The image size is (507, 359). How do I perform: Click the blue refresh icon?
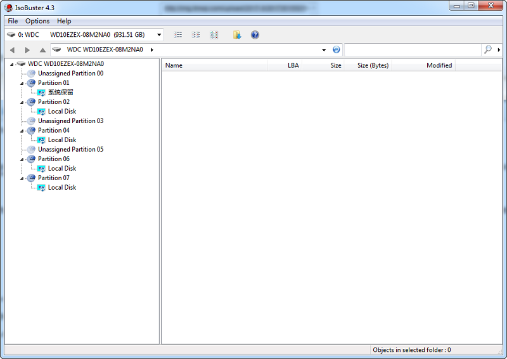(x=337, y=49)
